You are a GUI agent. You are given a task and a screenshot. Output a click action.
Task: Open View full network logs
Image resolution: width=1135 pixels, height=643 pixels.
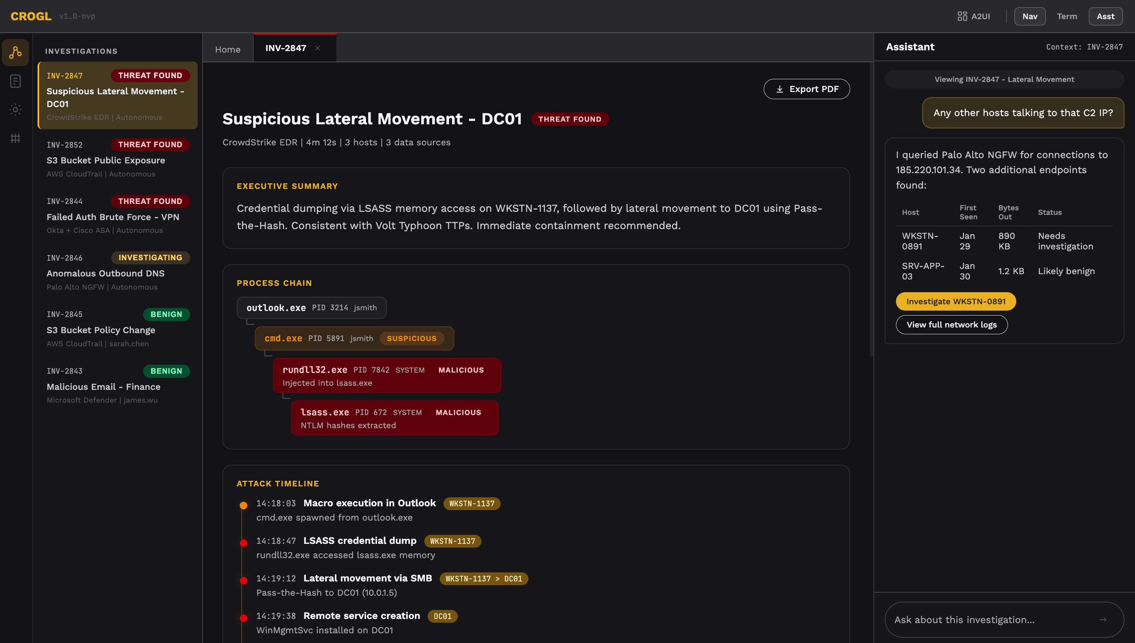coord(951,325)
